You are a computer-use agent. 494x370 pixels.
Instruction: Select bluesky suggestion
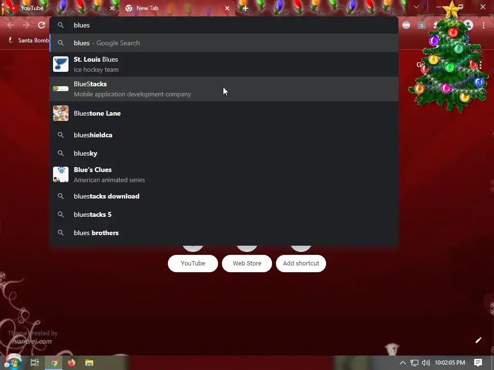(224, 153)
